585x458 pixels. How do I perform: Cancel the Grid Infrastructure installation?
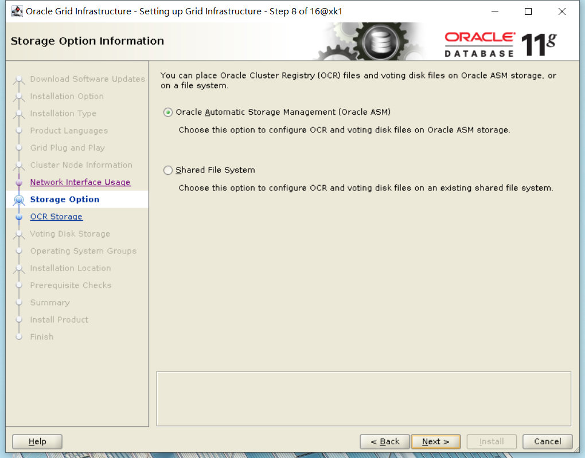tap(547, 441)
